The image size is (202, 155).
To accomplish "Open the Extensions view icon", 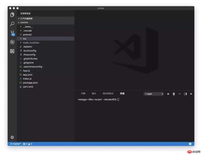I will [x=12, y=51].
